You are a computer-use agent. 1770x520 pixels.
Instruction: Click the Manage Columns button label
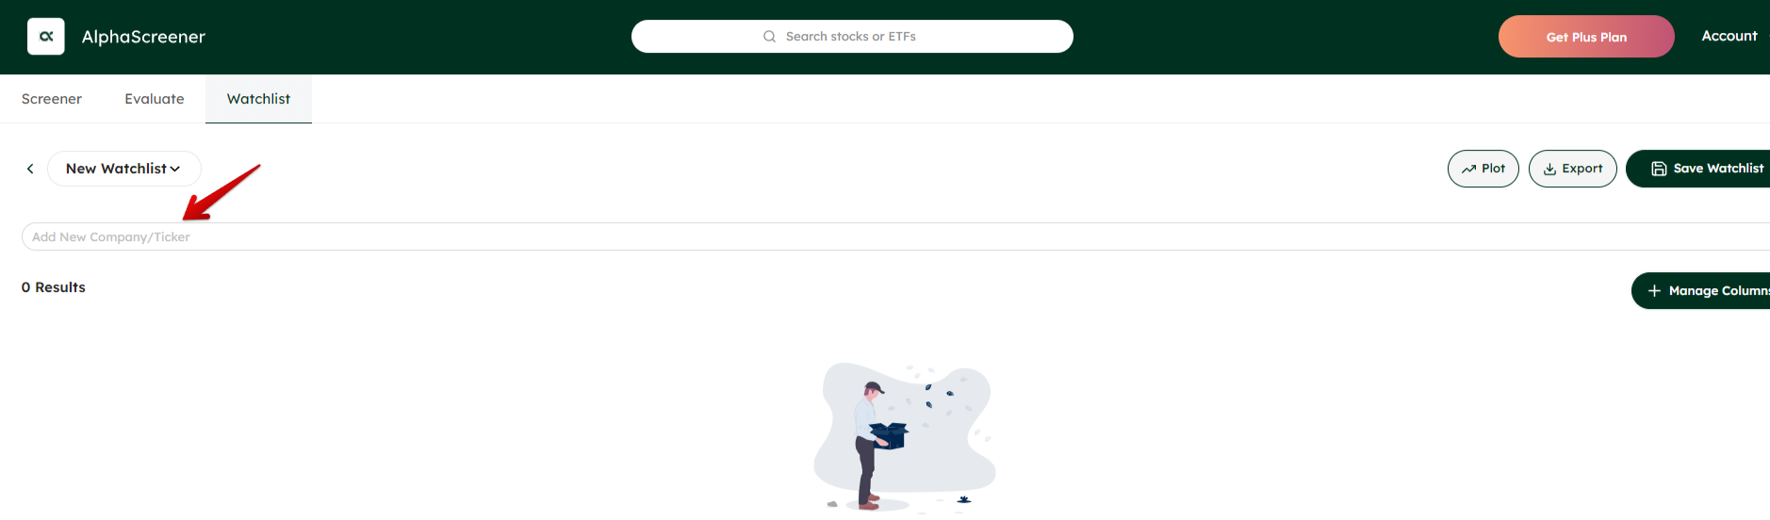pos(1719,291)
